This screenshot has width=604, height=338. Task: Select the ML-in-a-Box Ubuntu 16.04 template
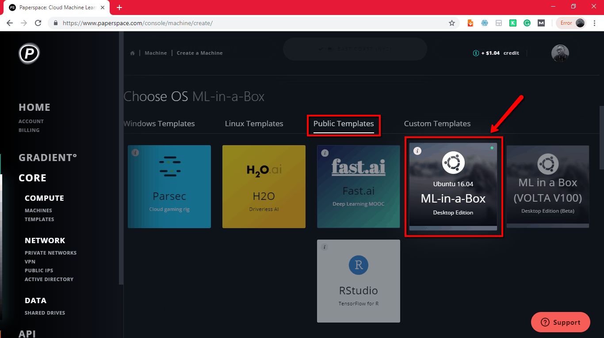453,187
